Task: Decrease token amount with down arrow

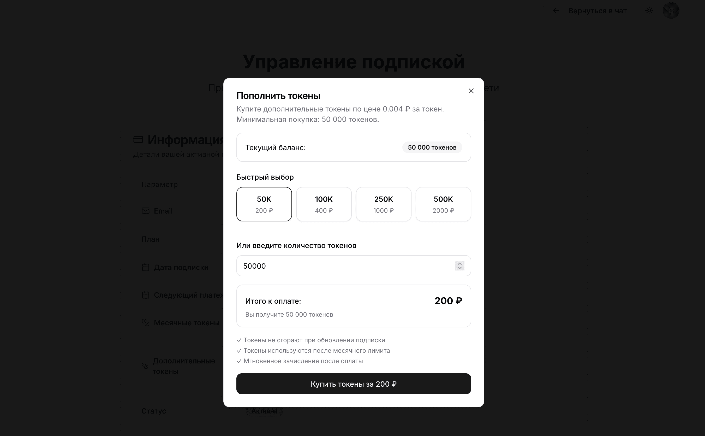Action: point(459,268)
